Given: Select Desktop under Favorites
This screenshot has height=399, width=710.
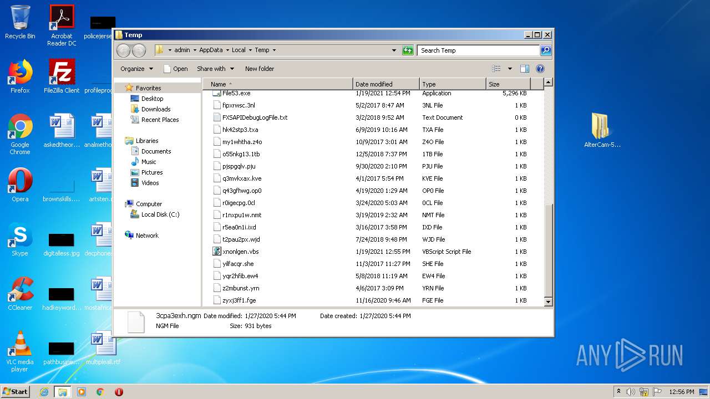Looking at the screenshot, I should tap(152, 99).
